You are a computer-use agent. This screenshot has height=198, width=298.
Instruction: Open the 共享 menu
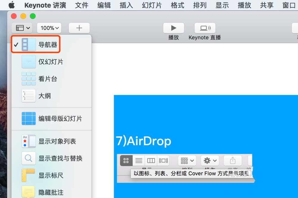coord(267,5)
